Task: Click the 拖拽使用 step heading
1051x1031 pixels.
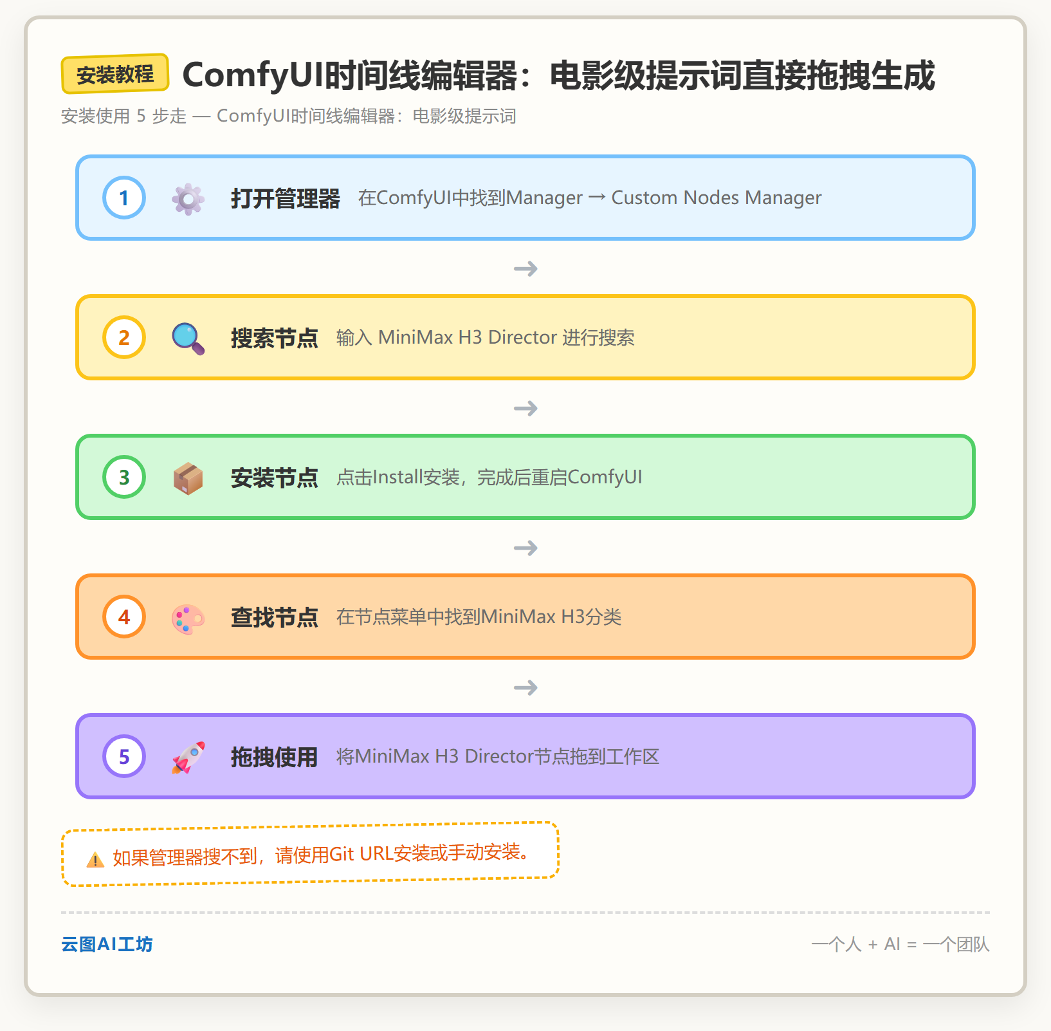Action: pyautogui.click(x=275, y=757)
